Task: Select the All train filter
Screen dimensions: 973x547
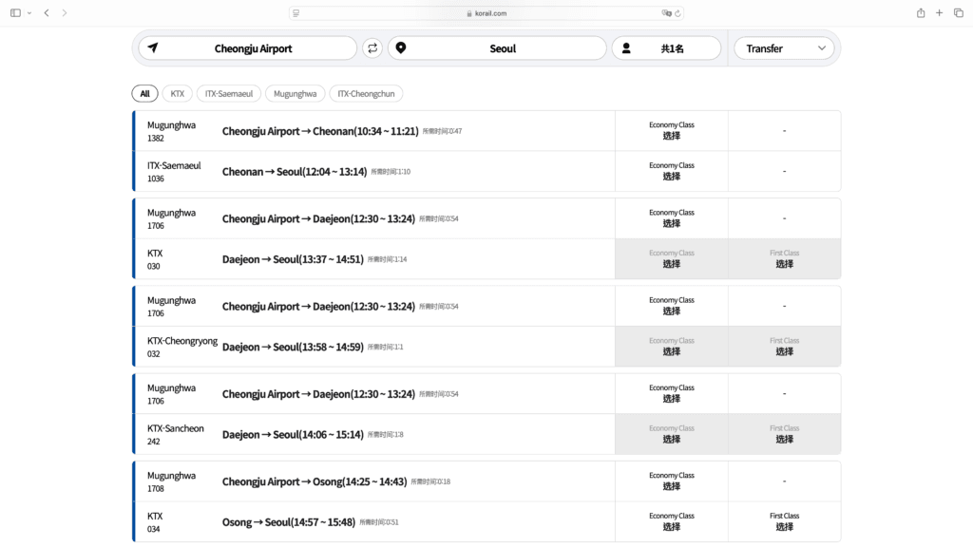Action: 144,94
